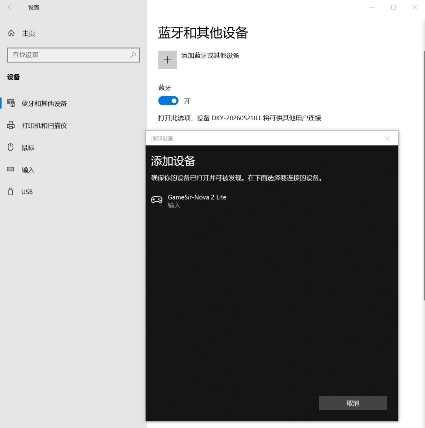
Task: Open USB settings page
Action: (27, 192)
